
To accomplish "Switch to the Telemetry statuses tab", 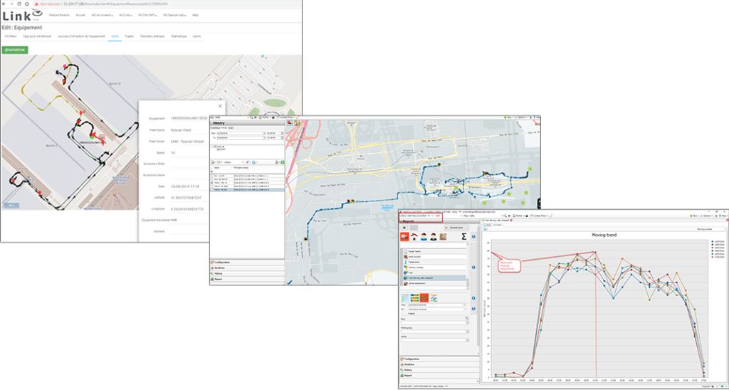I will (x=152, y=36).
